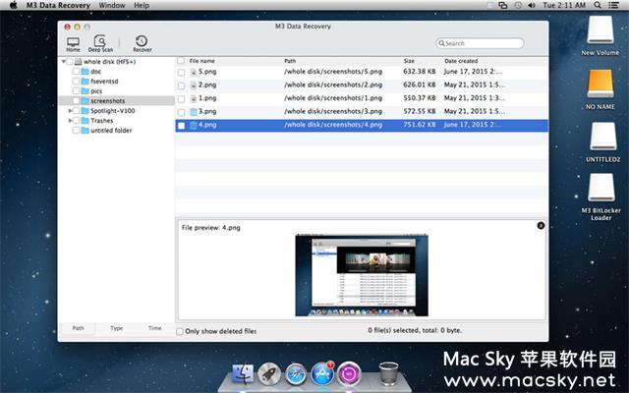Click the File preview: 4.png label

point(211,227)
